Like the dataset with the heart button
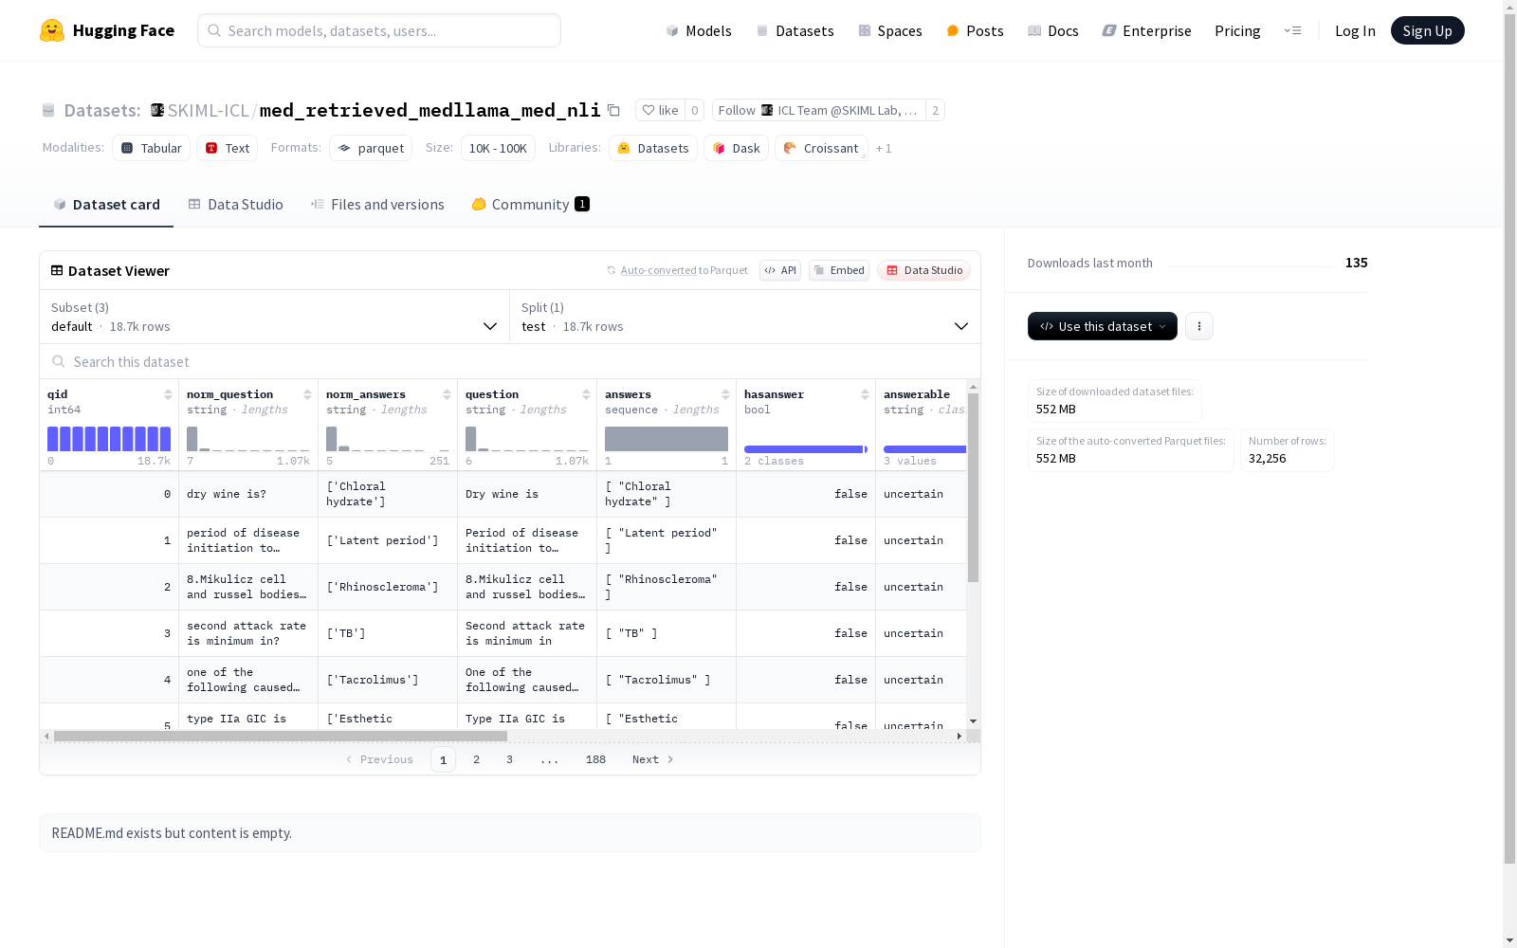 (660, 110)
